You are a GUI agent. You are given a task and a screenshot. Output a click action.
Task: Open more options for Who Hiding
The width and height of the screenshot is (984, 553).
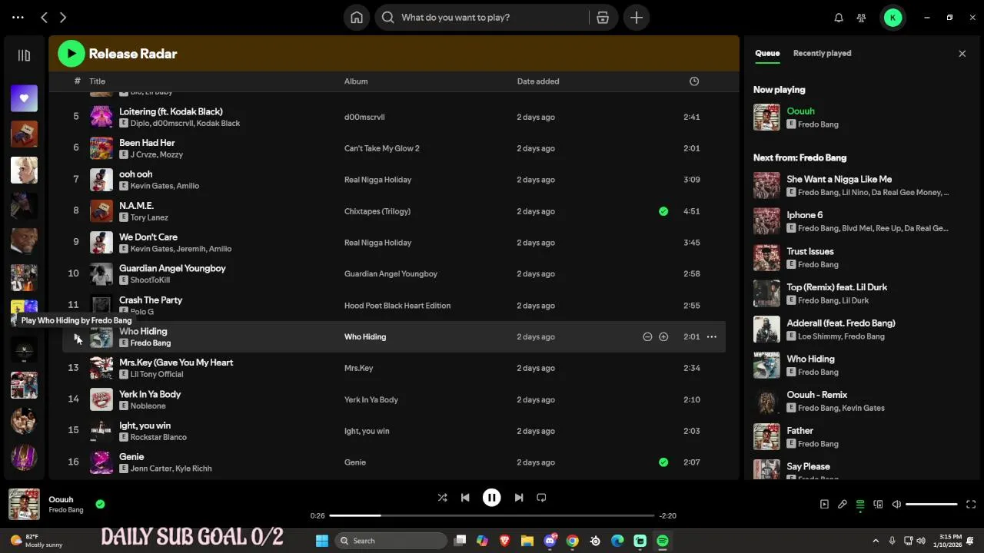coord(712,336)
